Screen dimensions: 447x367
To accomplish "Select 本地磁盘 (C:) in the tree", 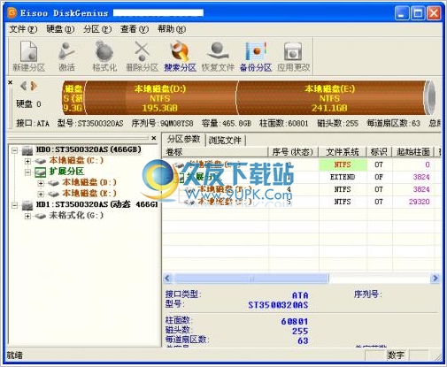I will click(x=76, y=161).
